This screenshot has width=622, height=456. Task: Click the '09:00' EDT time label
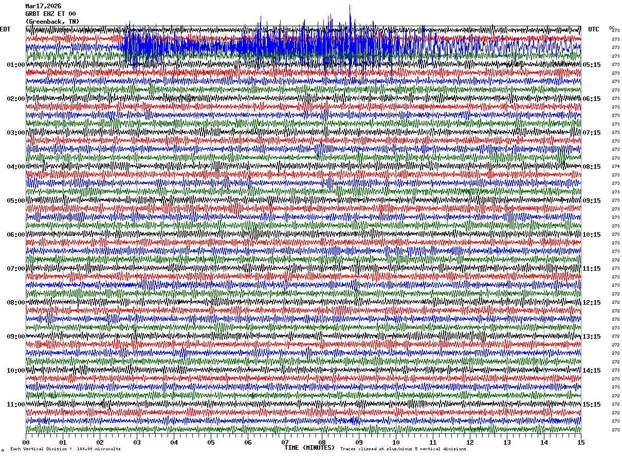point(16,337)
